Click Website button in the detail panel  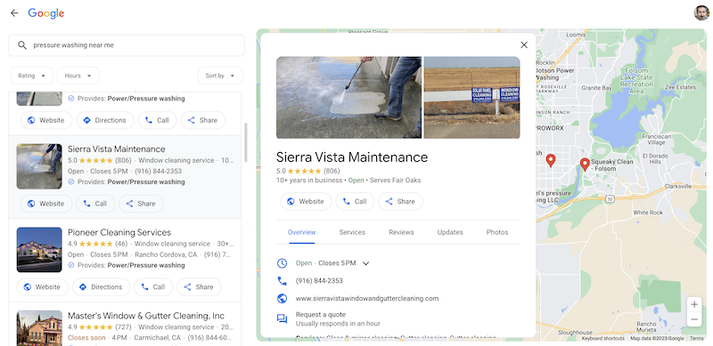point(306,202)
